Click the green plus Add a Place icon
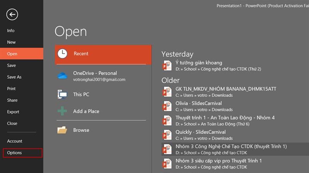Image resolution: width=309 pixels, height=173 pixels. click(62, 111)
